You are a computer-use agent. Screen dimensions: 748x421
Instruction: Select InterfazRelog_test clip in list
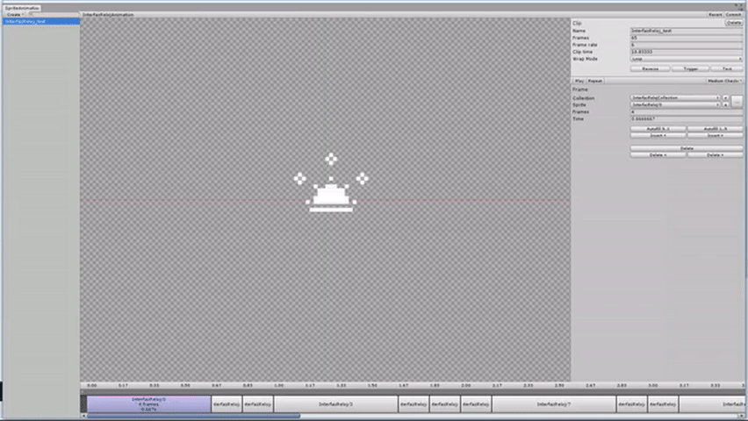(x=40, y=21)
